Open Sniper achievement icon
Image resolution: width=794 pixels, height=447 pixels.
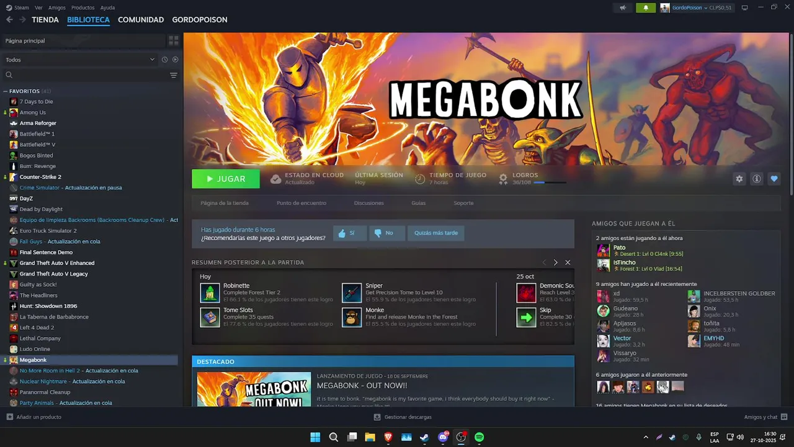pyautogui.click(x=352, y=293)
